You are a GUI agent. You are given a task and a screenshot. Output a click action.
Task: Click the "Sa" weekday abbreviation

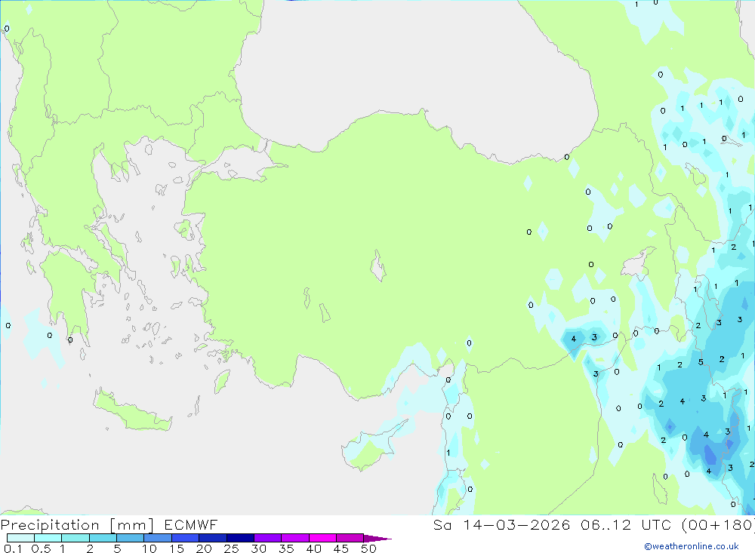[442, 524]
